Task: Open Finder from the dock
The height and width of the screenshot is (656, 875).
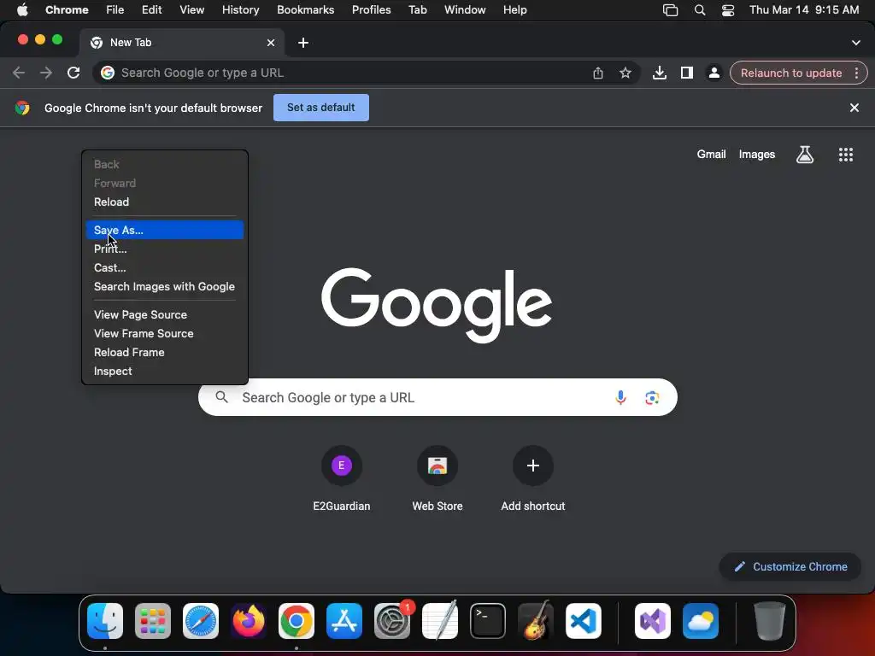Action: [105, 621]
